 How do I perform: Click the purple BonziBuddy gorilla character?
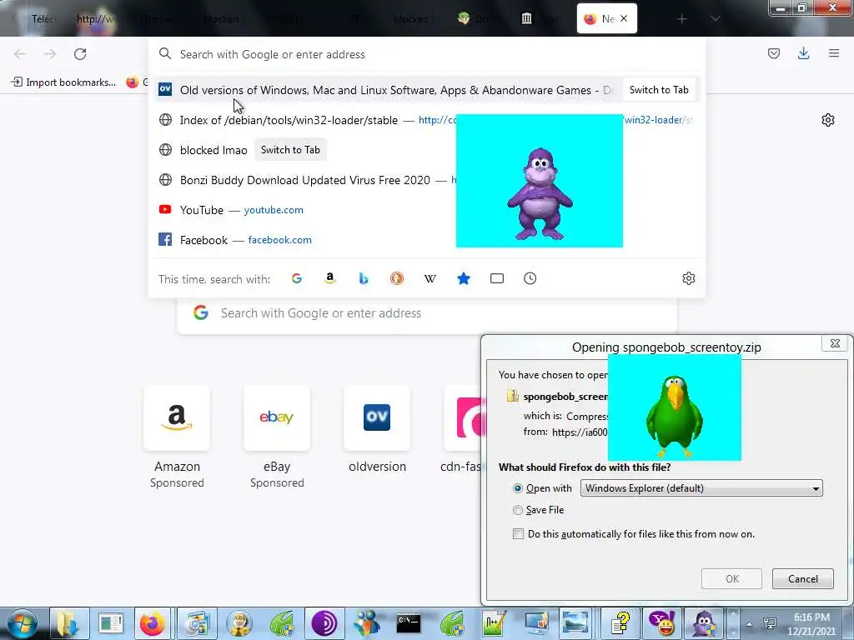pyautogui.click(x=540, y=194)
